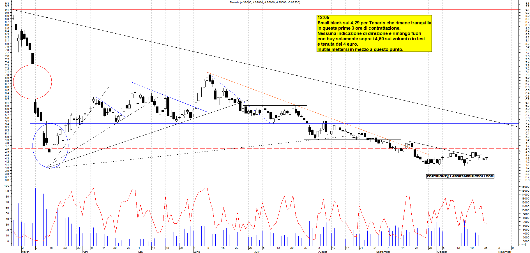Viewport: 530px width, 253px height.
Task: Select the black support line at 4.0
Action: point(265,167)
